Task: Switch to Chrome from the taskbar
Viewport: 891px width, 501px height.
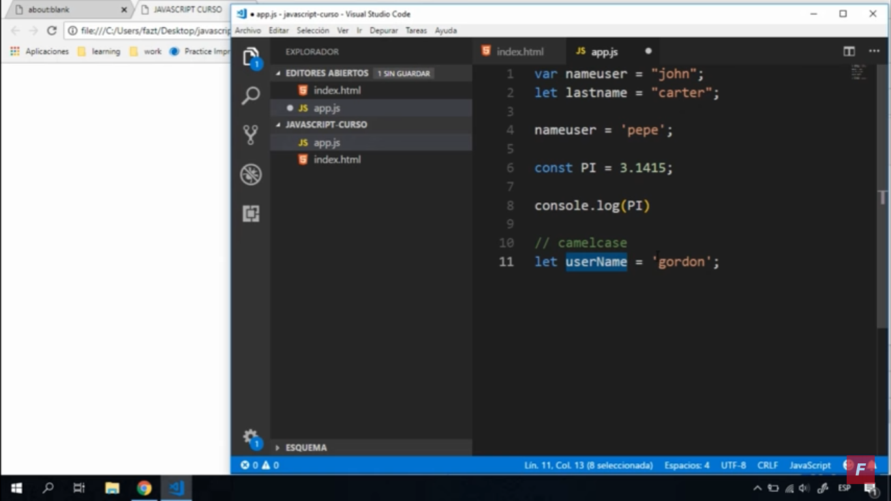Action: click(x=144, y=488)
